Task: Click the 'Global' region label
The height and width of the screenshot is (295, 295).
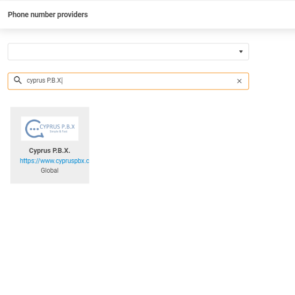Action: point(50,171)
